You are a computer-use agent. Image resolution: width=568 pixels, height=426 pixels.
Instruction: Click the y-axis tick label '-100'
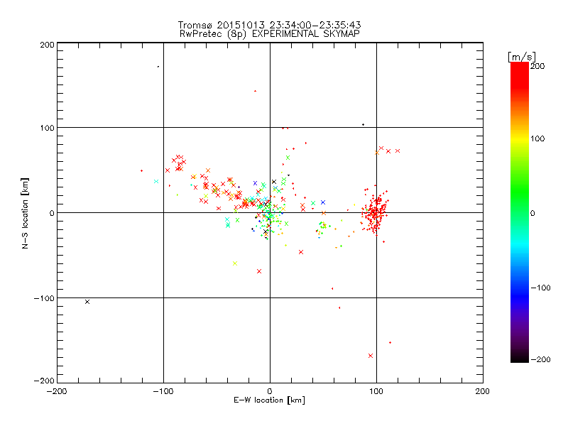click(x=44, y=298)
